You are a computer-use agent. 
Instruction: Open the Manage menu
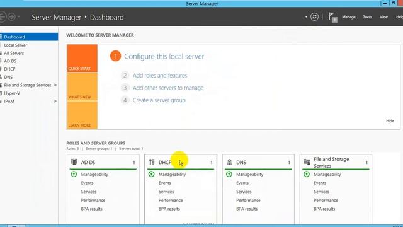348,17
